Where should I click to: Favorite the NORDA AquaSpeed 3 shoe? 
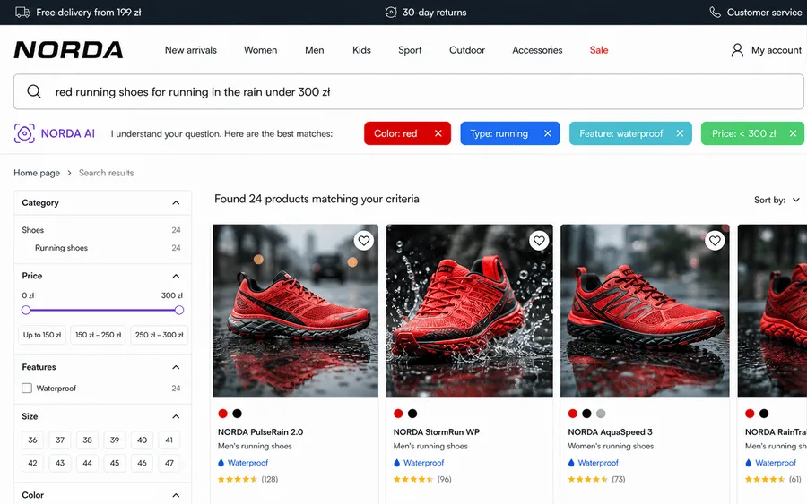(x=715, y=241)
